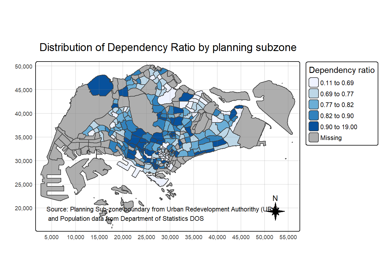Click the 20,000 y-axis tick label
The height and width of the screenshot is (280, 392).
pos(24,208)
